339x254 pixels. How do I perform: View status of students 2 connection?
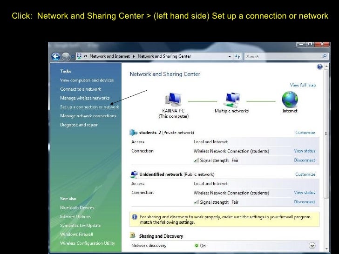coord(305,151)
